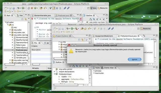
Task: Click Show Whitespace Characters in the Java window toolbar
Action: (60, 8)
